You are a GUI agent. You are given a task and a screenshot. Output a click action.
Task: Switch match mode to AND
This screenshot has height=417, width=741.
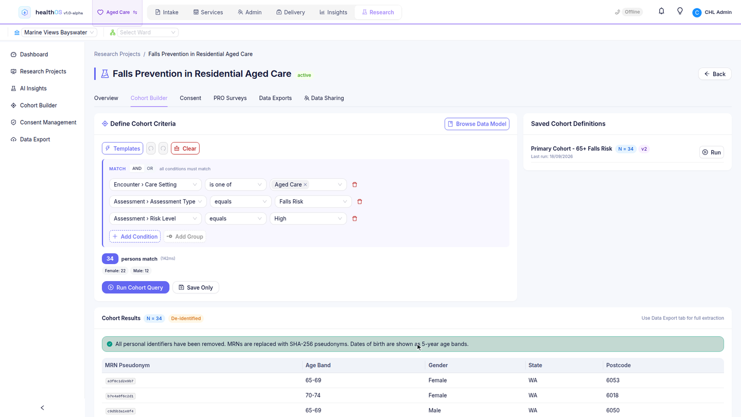137,168
